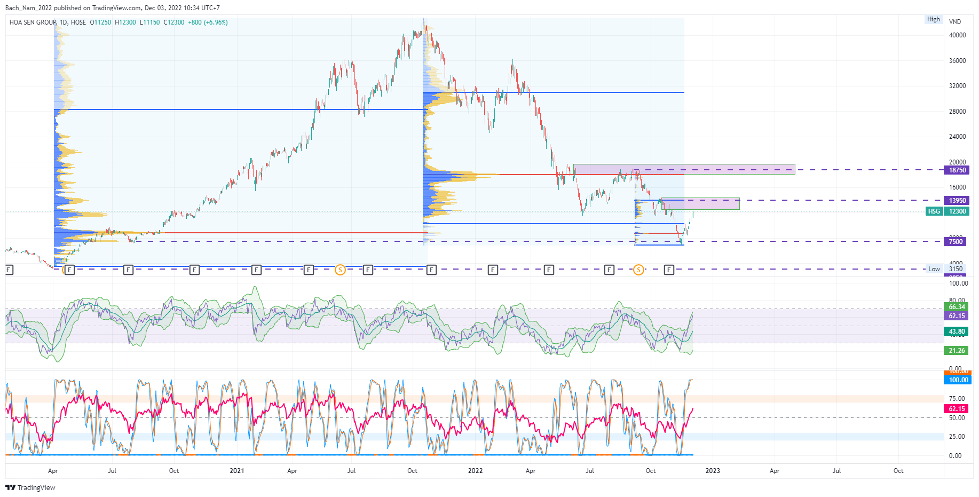Select the +800 (+6.96%) change value
Screen dimensions: 979x497
[x=208, y=22]
